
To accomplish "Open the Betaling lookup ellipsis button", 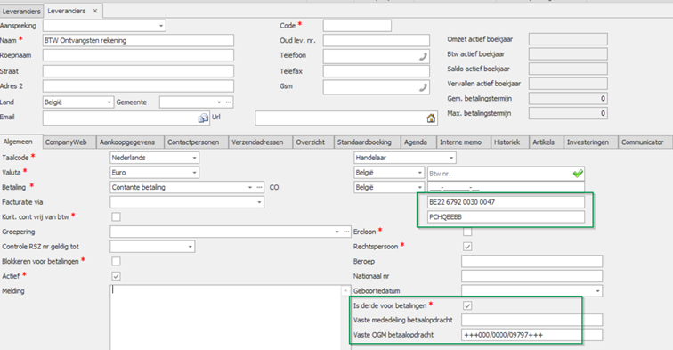I will [x=259, y=187].
